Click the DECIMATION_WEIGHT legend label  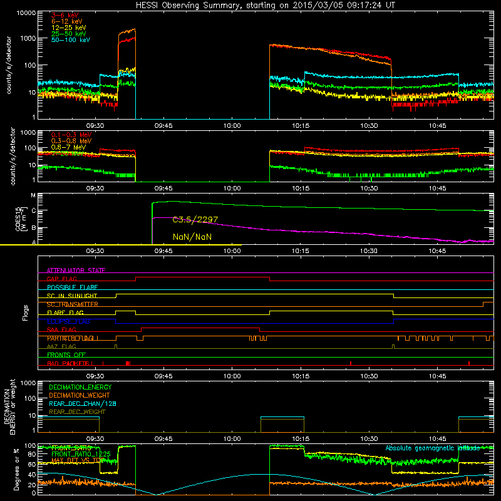[80, 395]
